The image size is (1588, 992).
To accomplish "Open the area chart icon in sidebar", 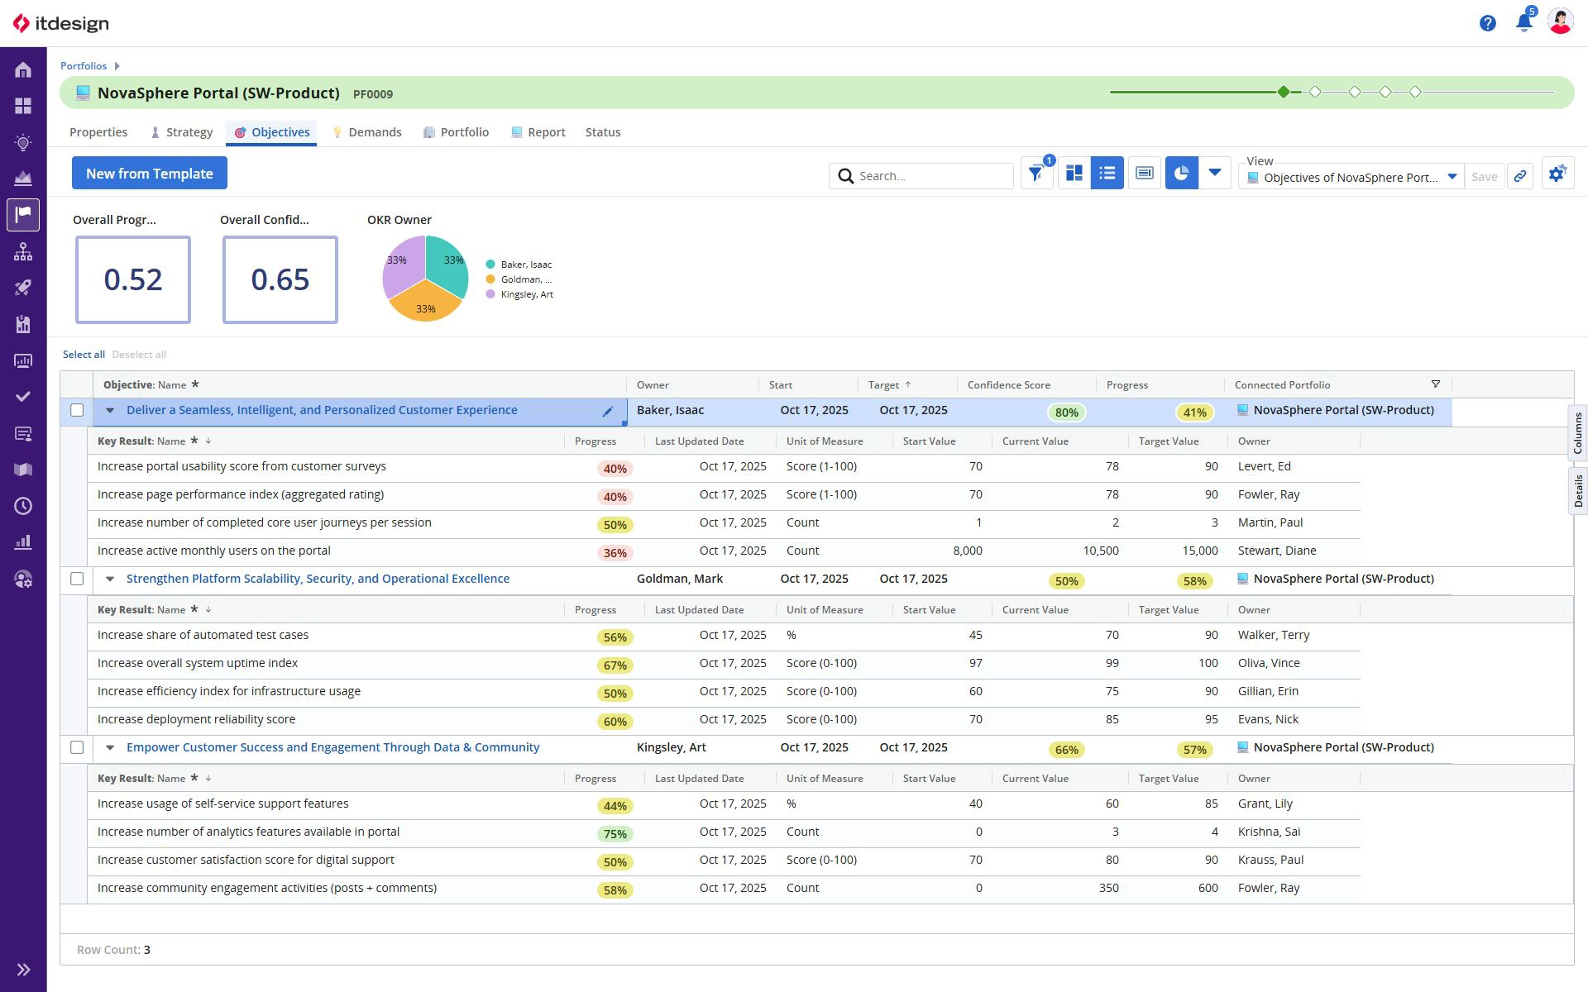I will (x=23, y=179).
